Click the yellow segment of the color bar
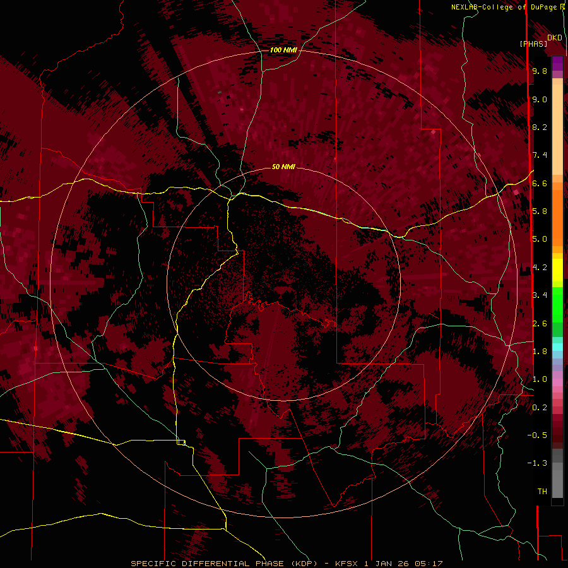 tap(557, 270)
